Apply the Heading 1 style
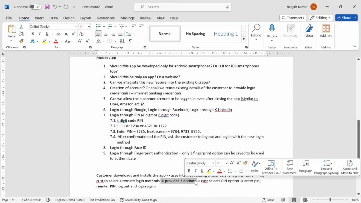 (226, 34)
